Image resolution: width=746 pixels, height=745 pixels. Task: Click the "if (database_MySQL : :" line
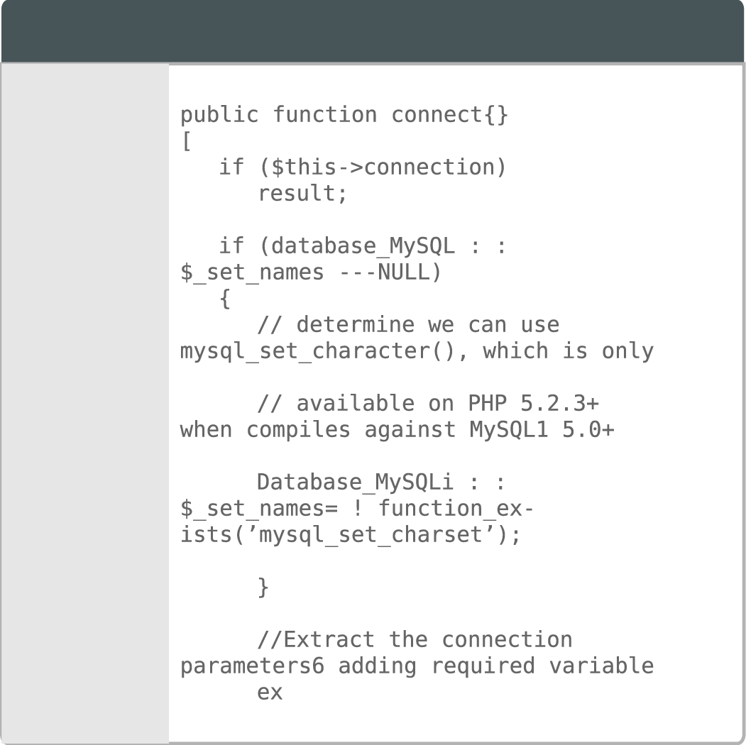(362, 246)
